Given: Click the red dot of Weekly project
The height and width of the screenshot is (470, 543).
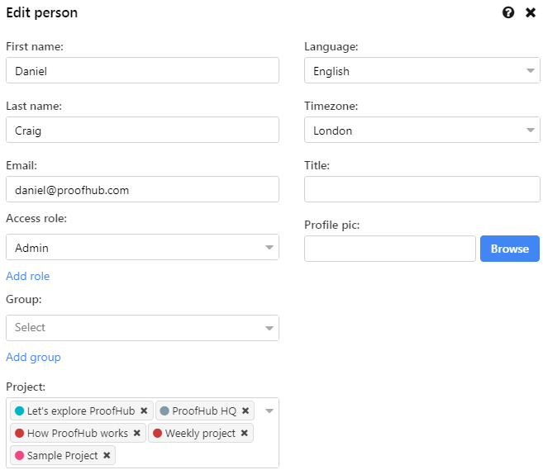Looking at the screenshot, I should click(x=158, y=433).
